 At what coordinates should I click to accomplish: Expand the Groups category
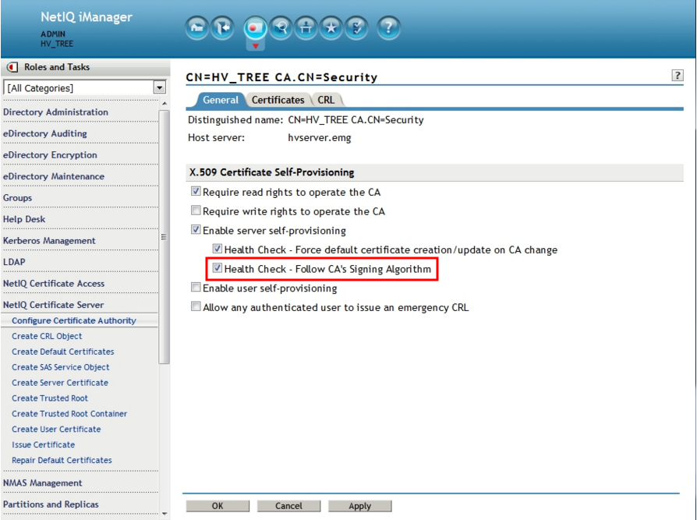pyautogui.click(x=17, y=198)
